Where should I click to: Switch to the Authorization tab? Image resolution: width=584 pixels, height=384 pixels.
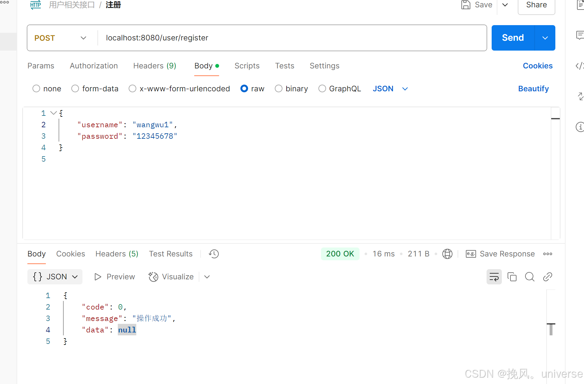94,66
